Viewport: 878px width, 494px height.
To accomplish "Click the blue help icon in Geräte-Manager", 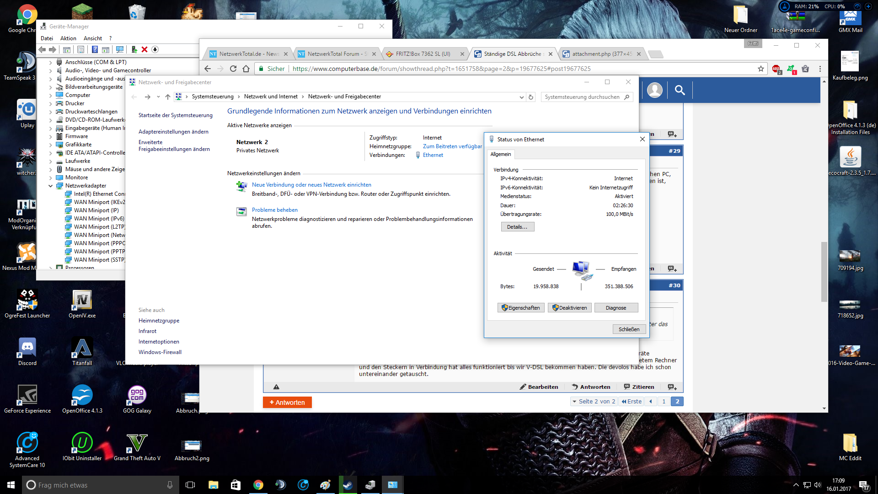I will click(x=95, y=49).
